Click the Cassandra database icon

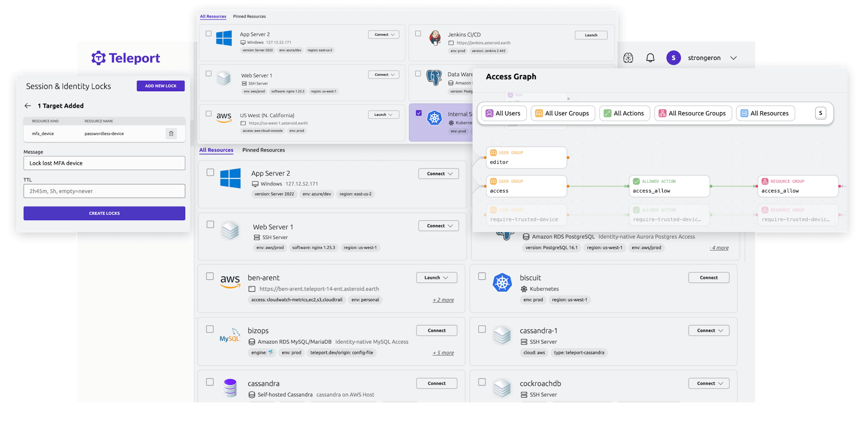click(x=230, y=388)
